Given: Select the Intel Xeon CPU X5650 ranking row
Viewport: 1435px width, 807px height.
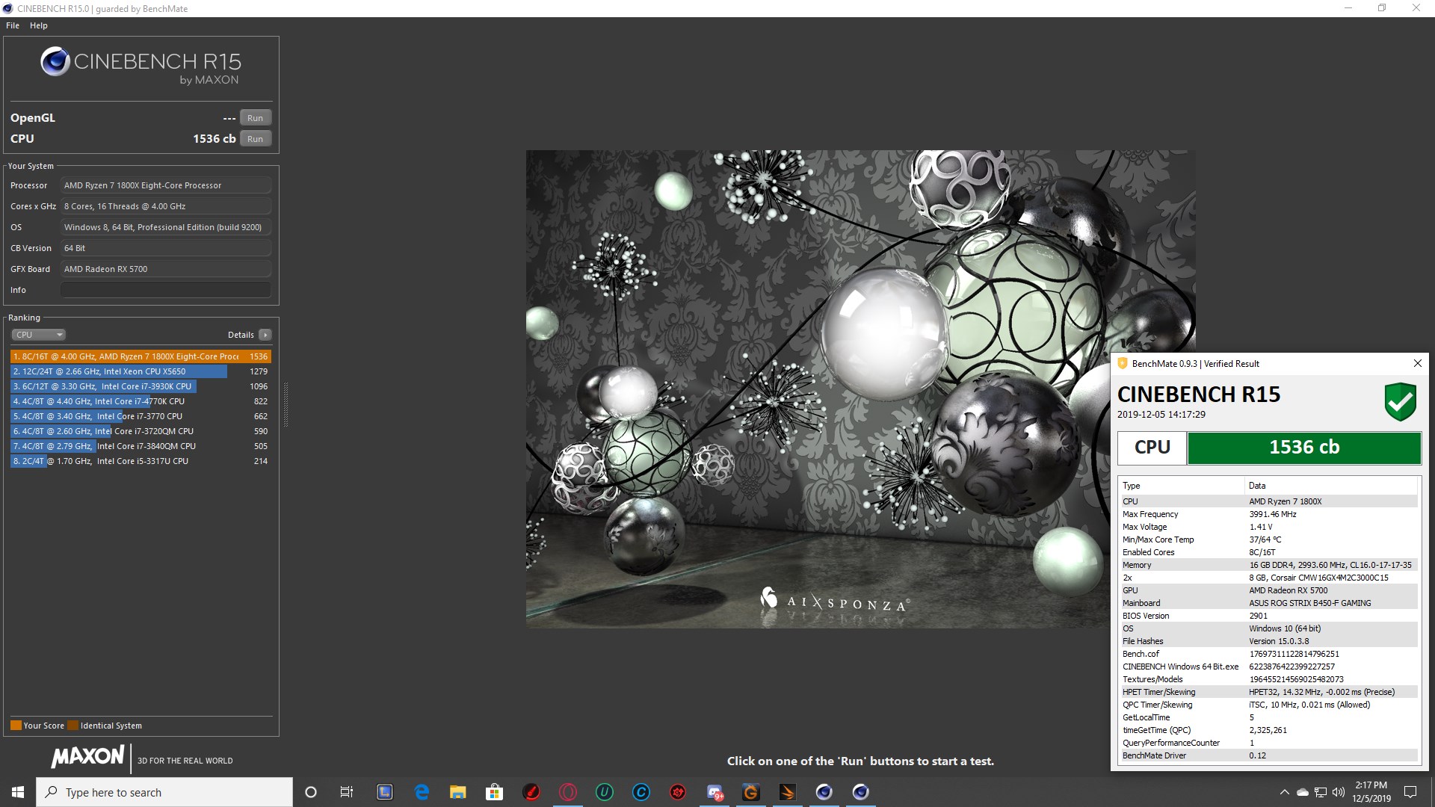Looking at the screenshot, I should coord(141,371).
